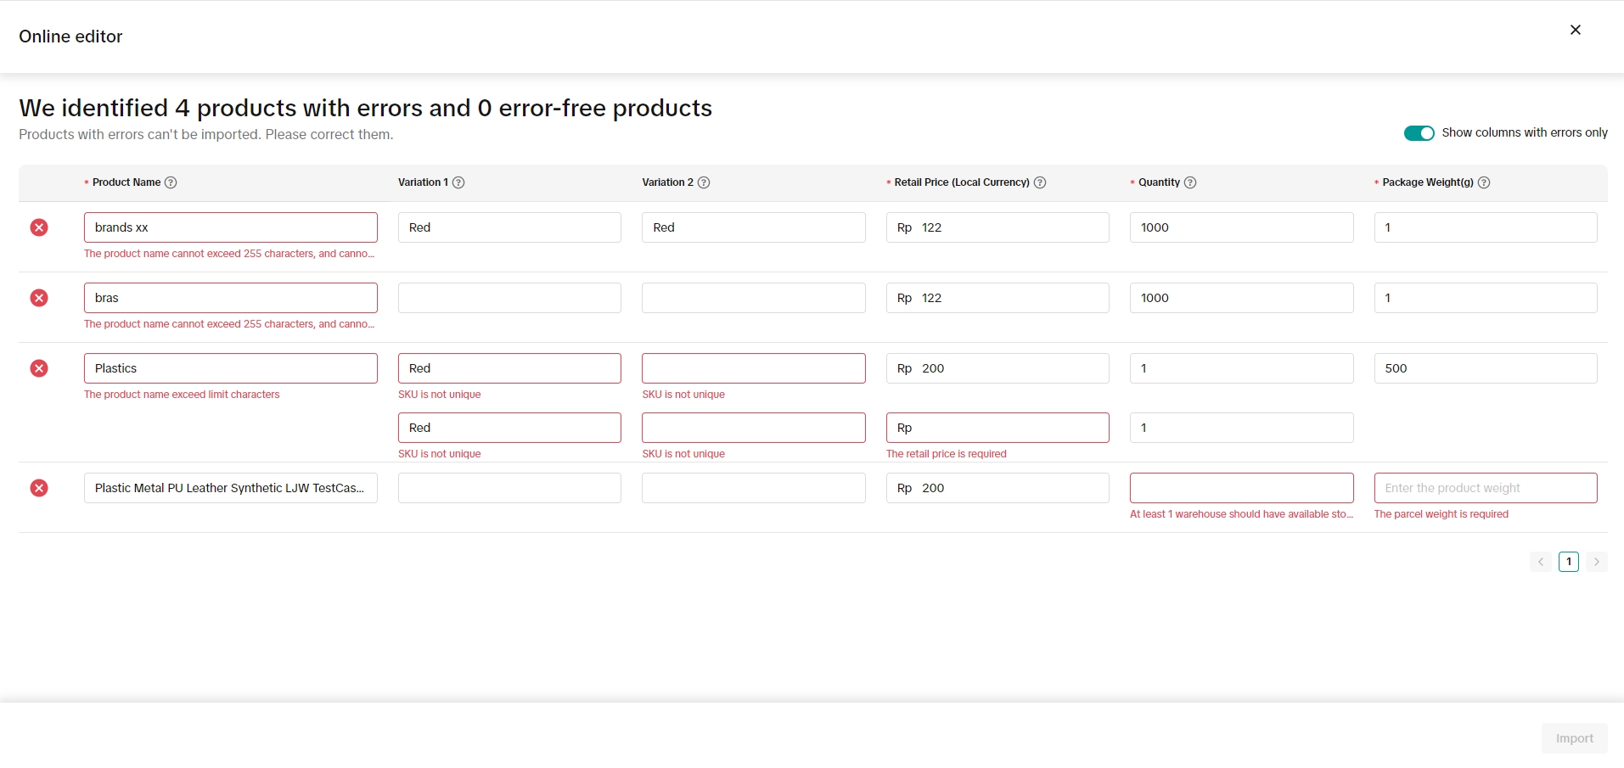Click the empty retail price field with error
Screen dimensions: 1624x768
pos(1006,428)
